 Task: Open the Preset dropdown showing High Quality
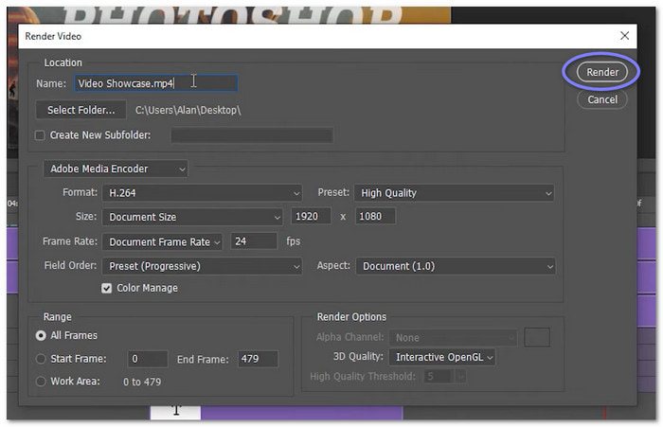454,193
